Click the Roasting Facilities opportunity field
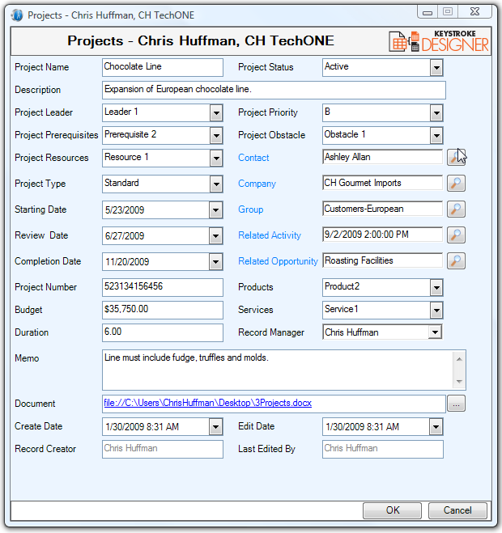The width and height of the screenshot is (502, 533). tap(382, 260)
